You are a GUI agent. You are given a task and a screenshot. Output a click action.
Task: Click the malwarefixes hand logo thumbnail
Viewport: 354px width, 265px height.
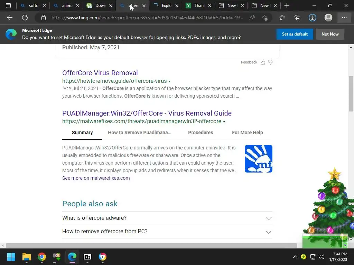pyautogui.click(x=259, y=159)
